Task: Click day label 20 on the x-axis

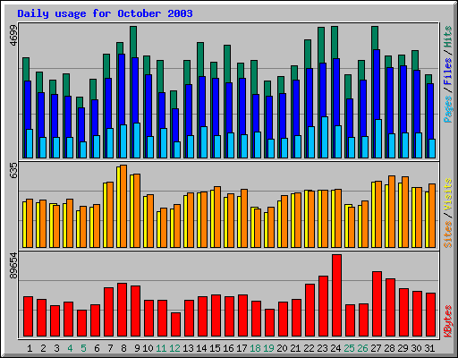Action: point(282,348)
